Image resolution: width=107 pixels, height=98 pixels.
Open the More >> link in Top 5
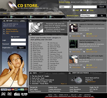point(64,84)
